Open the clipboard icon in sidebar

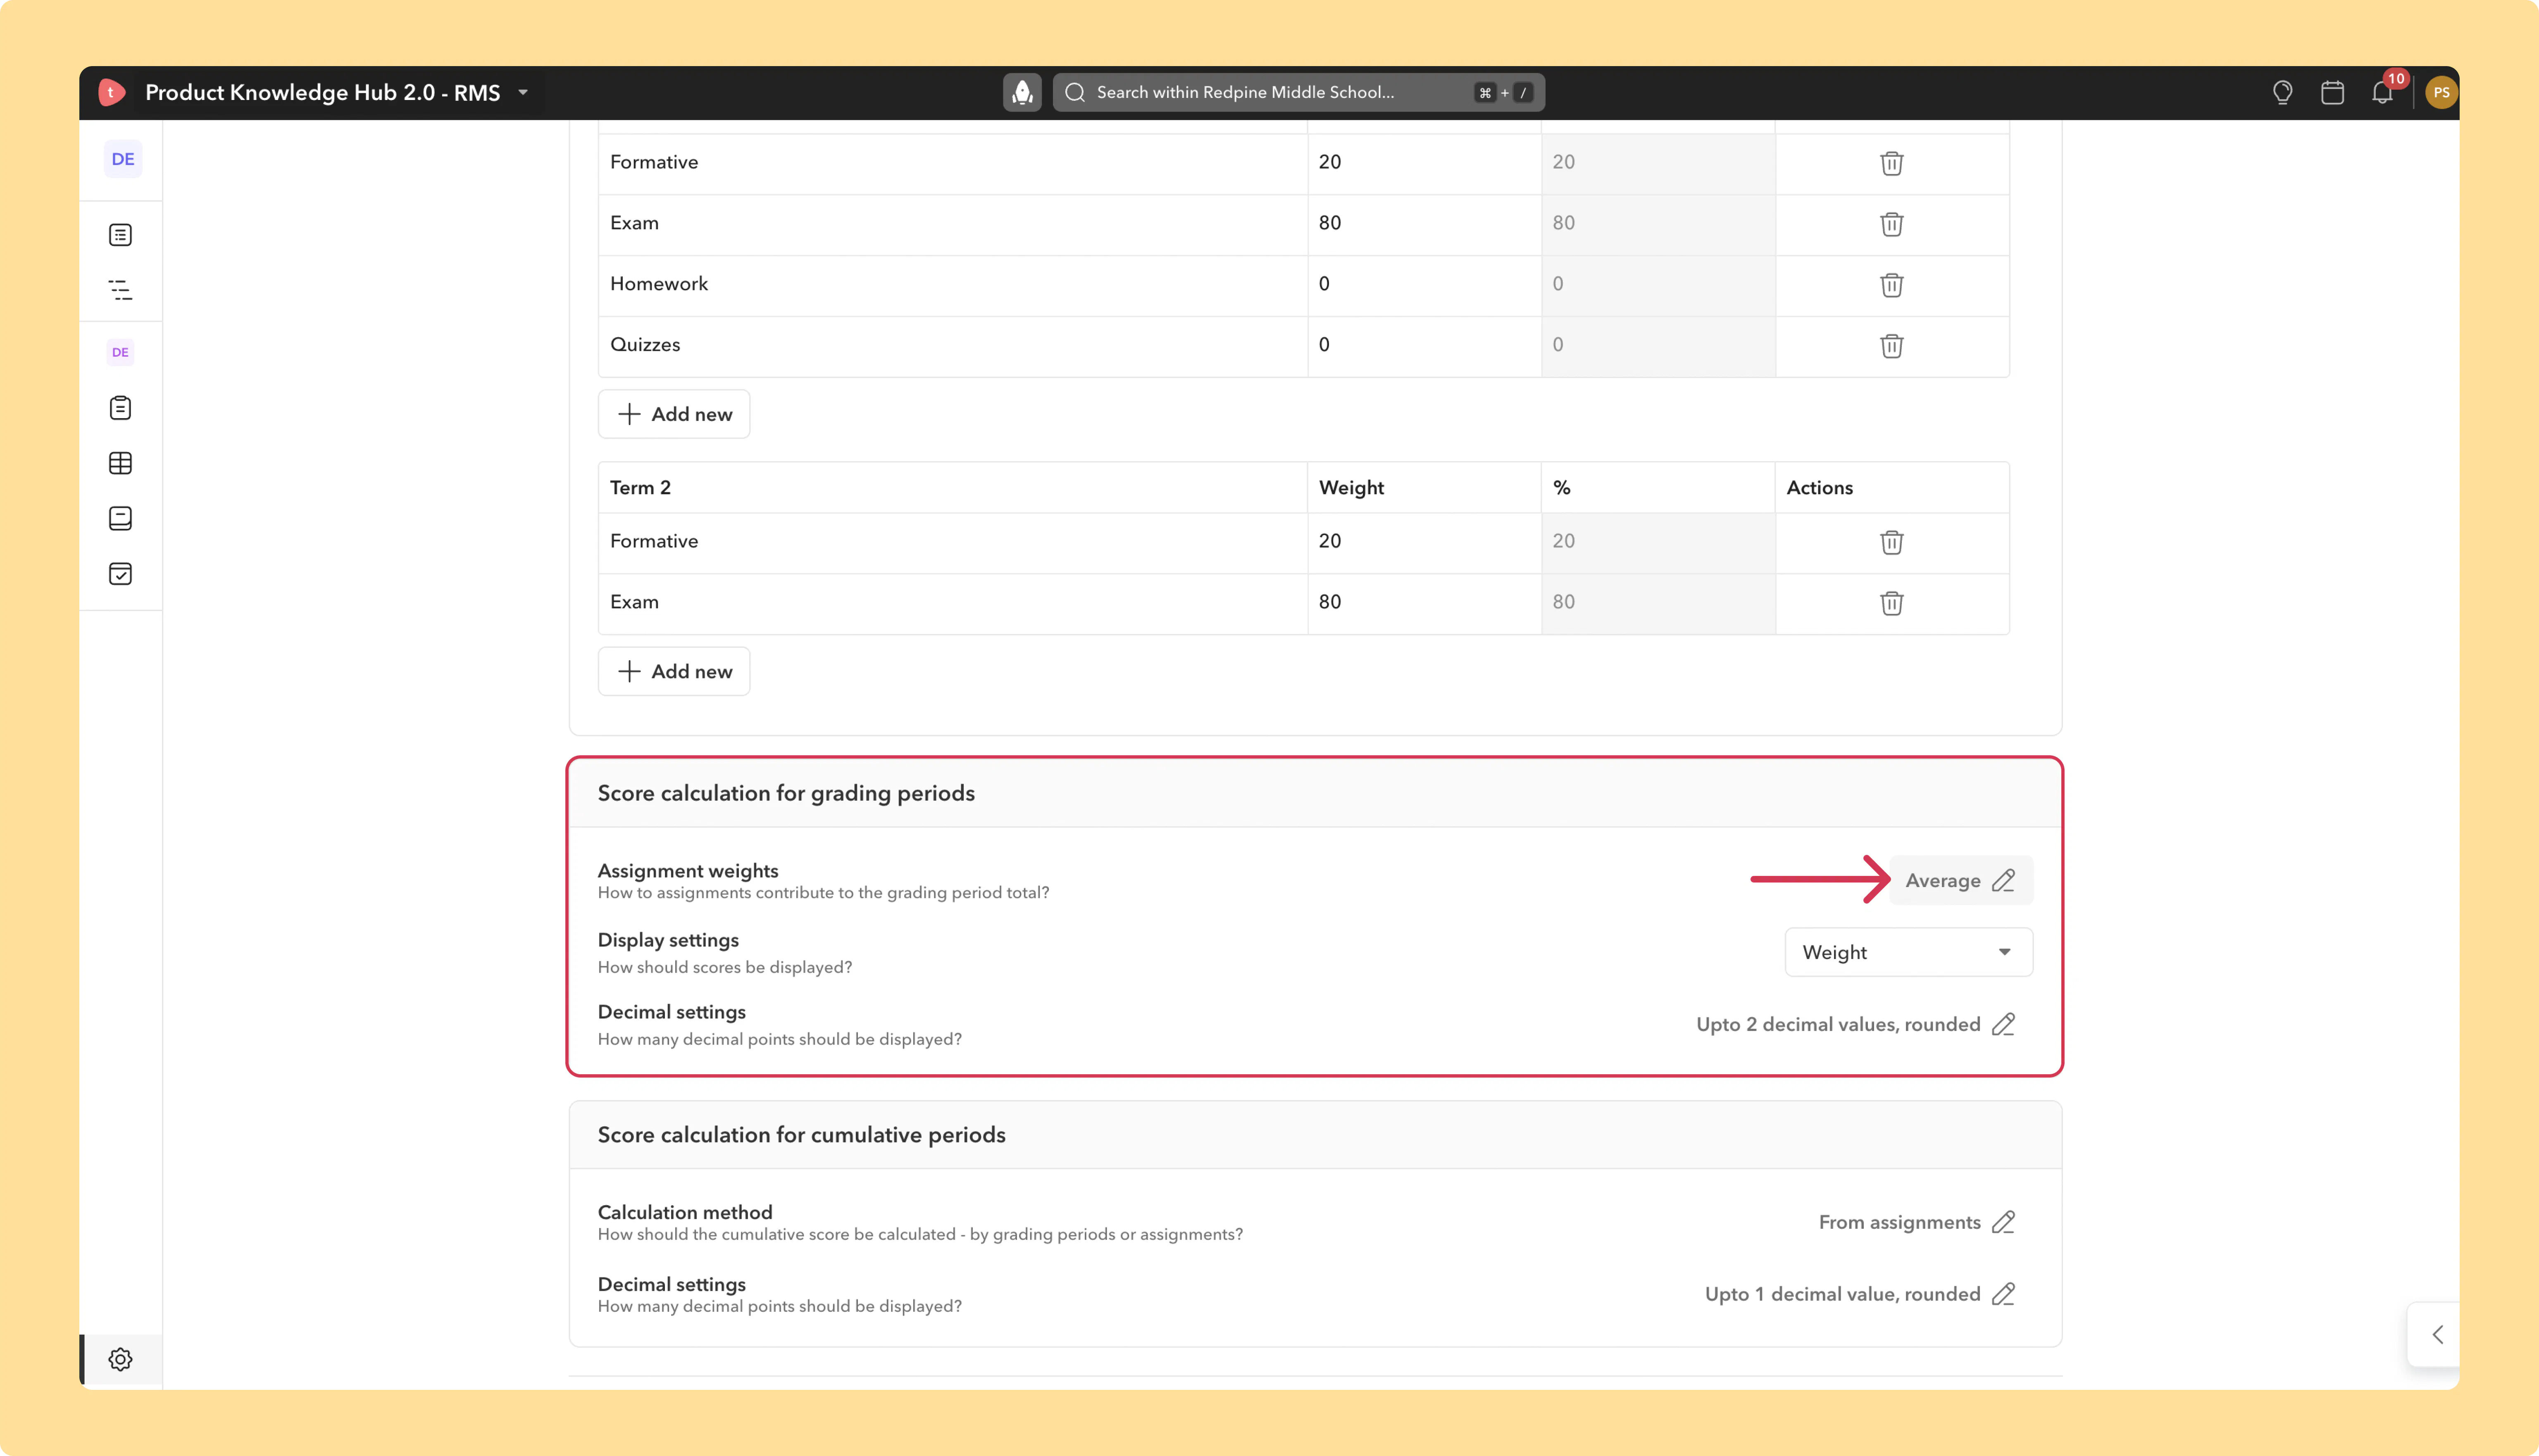click(120, 408)
